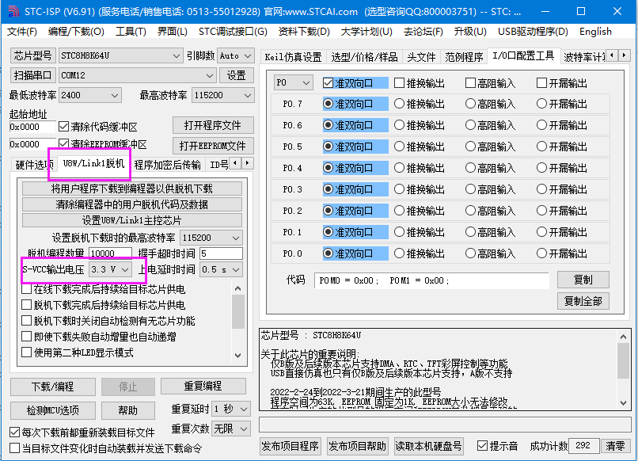Click 清零 success counter button
Image resolution: width=638 pixels, height=461 pixels.
(615, 446)
